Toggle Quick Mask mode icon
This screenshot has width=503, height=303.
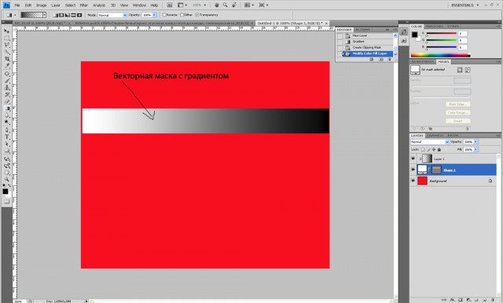coord(6,201)
